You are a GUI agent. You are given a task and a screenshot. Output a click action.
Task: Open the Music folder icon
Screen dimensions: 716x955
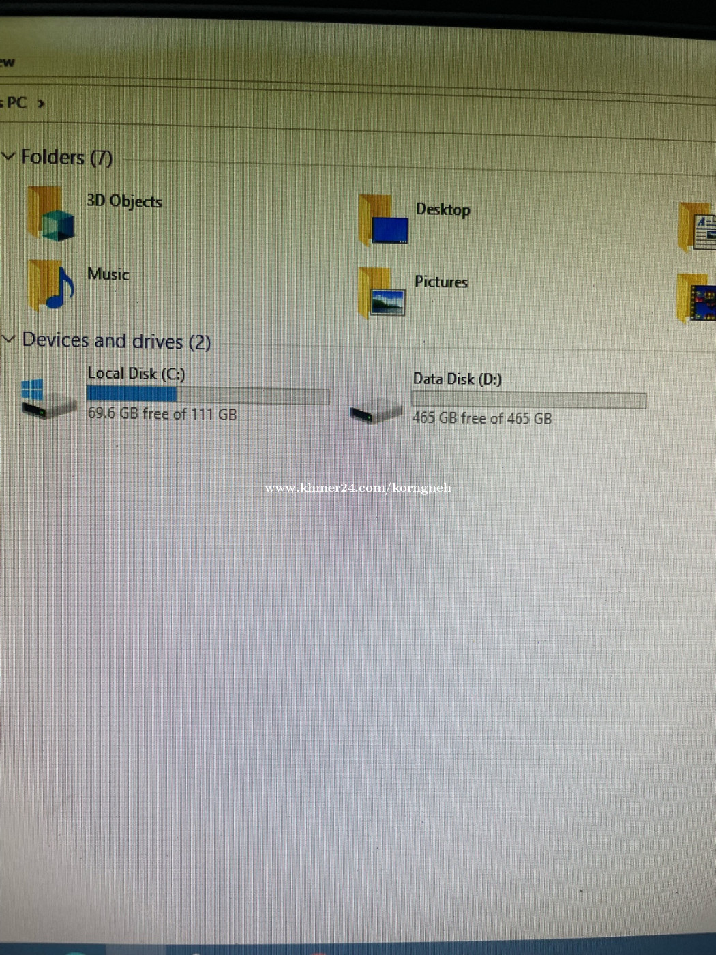(x=51, y=285)
